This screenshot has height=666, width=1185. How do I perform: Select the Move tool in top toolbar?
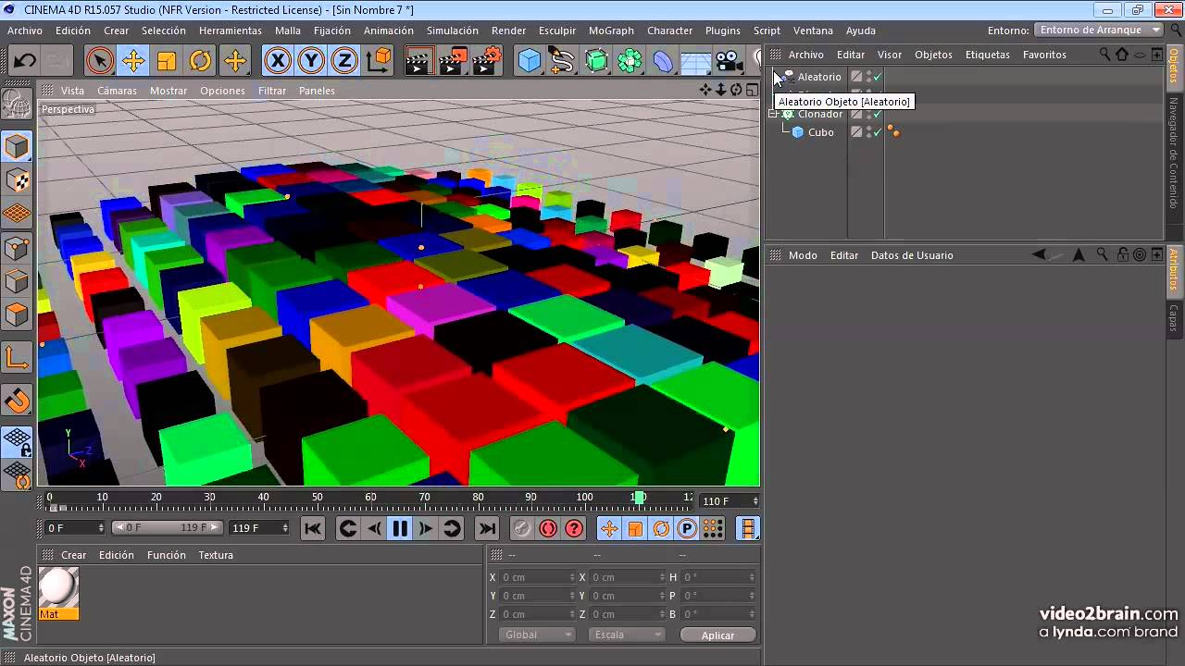click(133, 61)
